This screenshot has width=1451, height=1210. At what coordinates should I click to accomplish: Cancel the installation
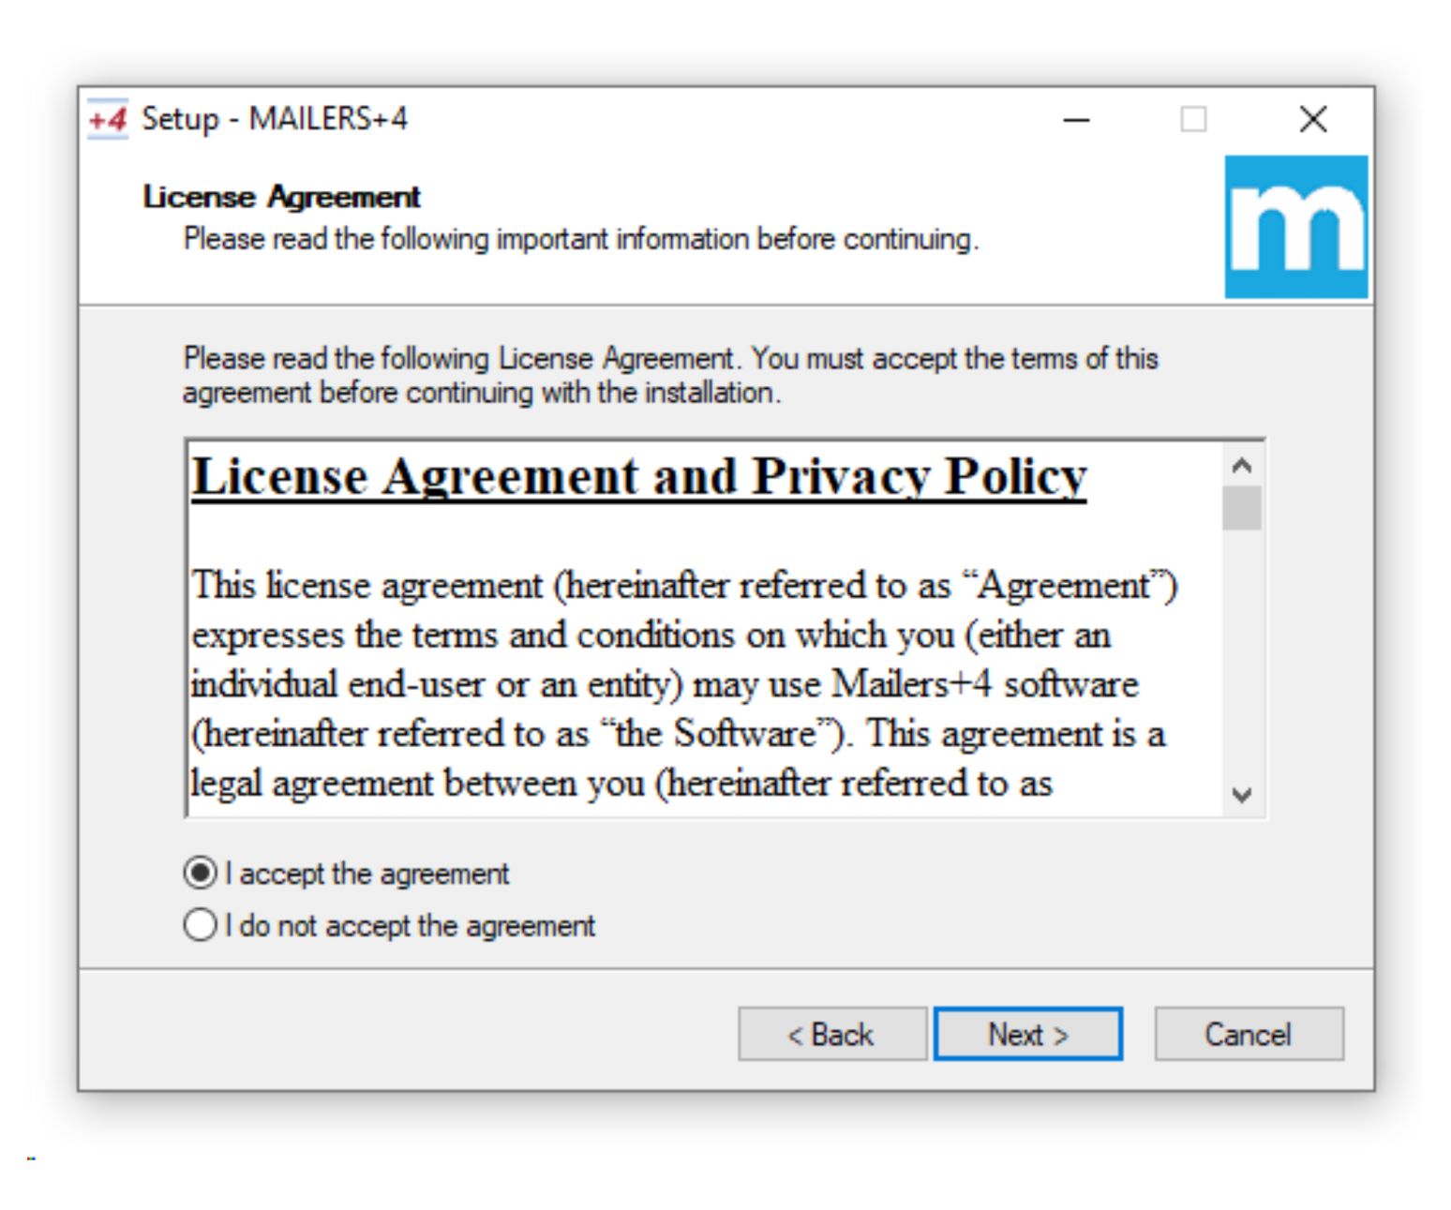pyautogui.click(x=1248, y=1035)
